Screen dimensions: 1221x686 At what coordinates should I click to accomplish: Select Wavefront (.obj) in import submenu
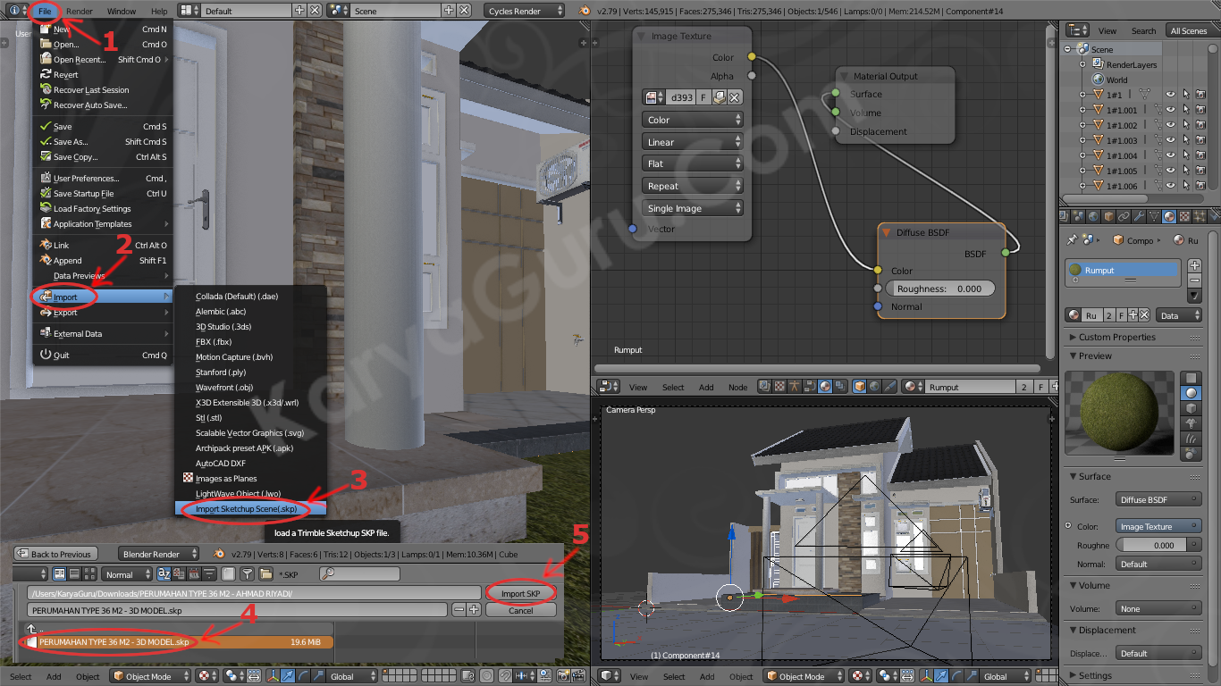click(224, 388)
